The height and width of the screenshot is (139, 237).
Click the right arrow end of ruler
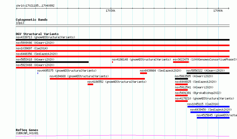[x=228, y=8]
